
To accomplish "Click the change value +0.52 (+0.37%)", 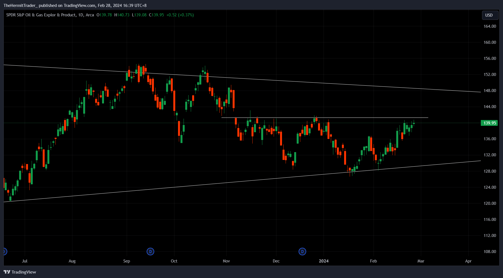I will 180,15.
